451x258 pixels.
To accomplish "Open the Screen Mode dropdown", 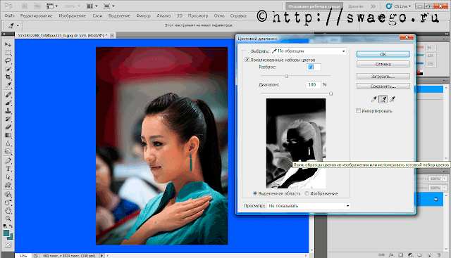I will click(109, 6).
